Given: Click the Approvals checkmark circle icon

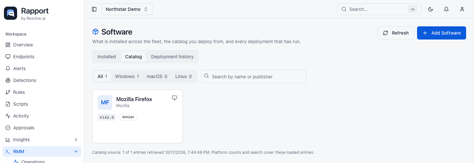Looking at the screenshot, I should coord(8,128).
